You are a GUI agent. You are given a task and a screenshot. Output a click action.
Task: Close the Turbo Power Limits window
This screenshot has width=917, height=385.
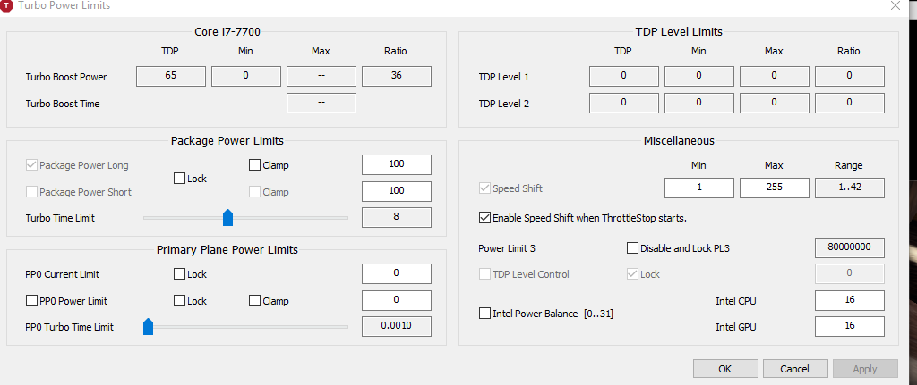tap(895, 6)
